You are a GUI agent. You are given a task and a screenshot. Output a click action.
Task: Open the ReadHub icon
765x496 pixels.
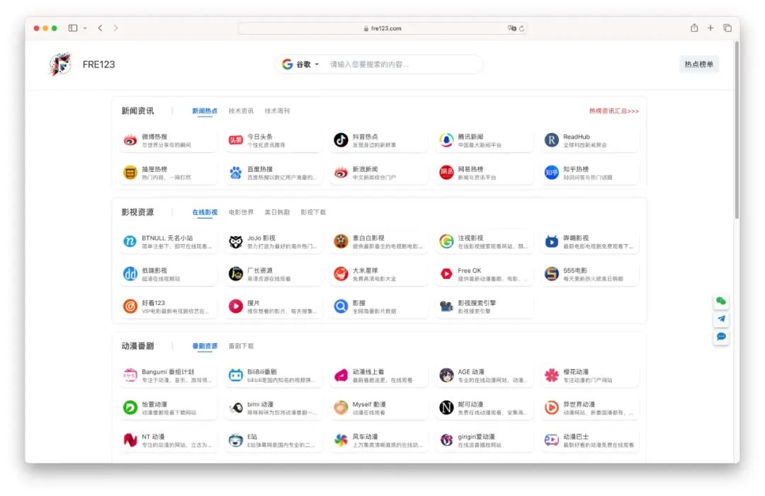(551, 140)
